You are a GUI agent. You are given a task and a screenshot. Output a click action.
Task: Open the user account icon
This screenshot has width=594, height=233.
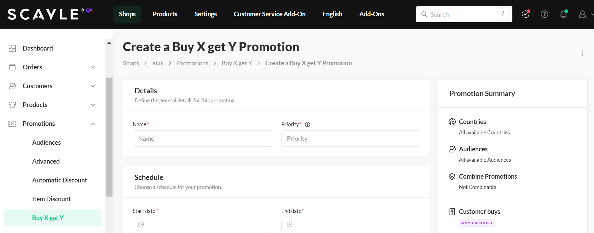(x=582, y=14)
